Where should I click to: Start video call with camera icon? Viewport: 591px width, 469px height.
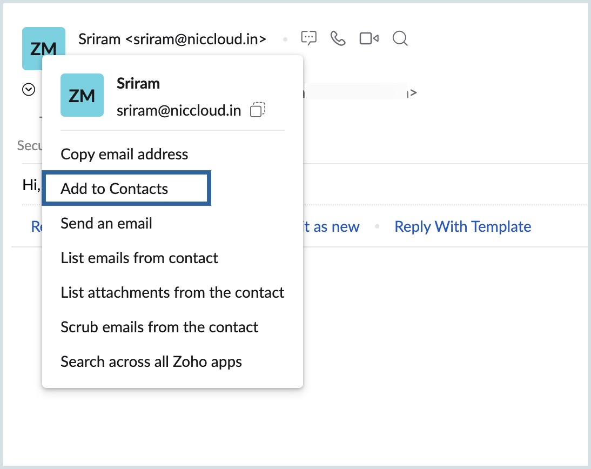[369, 38]
